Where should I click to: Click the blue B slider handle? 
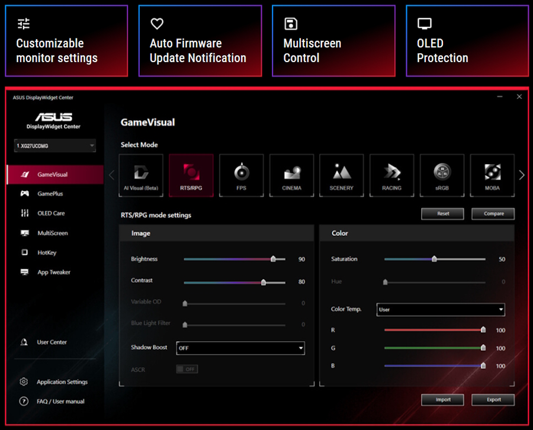(x=483, y=366)
